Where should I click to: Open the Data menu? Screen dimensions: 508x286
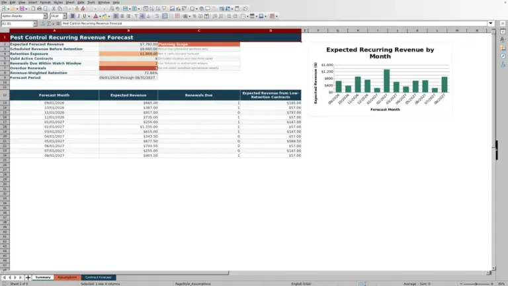coord(81,2)
